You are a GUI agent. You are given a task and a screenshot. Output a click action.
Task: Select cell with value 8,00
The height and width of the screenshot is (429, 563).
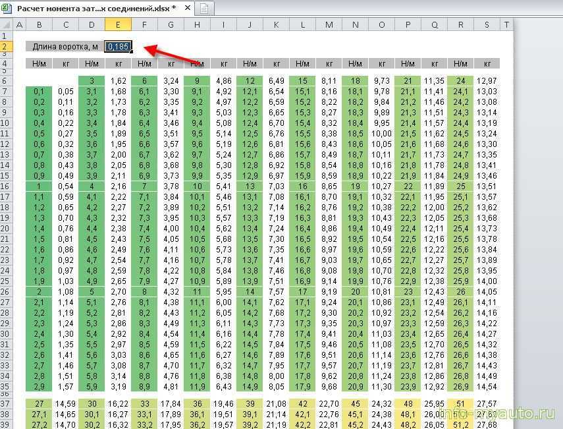click(276, 376)
